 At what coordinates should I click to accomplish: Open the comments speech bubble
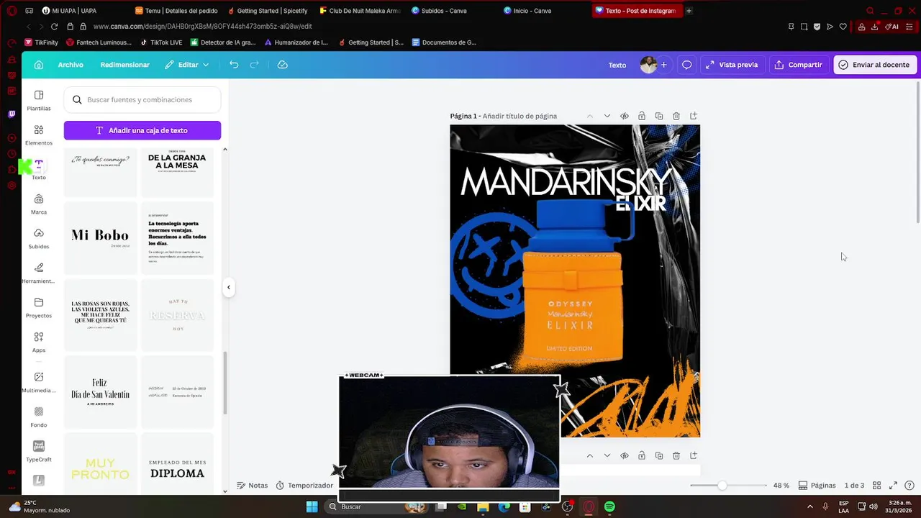point(687,65)
